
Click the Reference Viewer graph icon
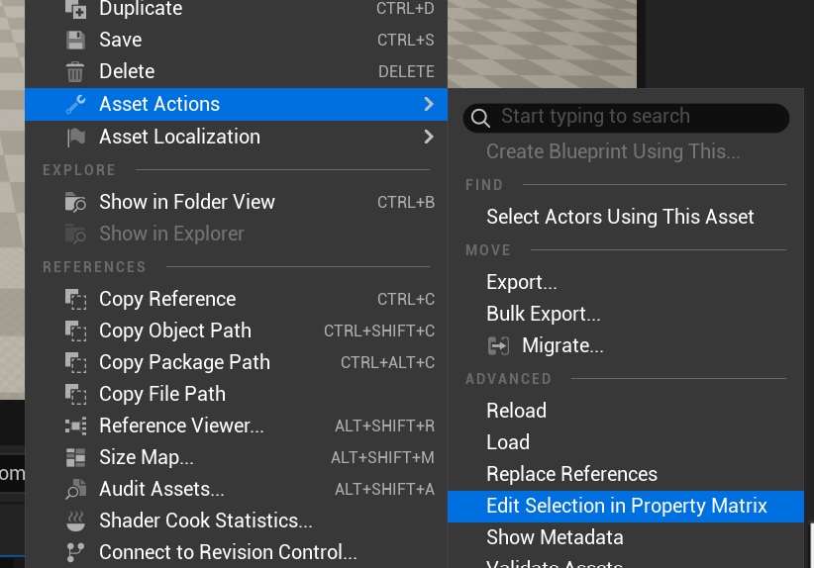pos(75,426)
